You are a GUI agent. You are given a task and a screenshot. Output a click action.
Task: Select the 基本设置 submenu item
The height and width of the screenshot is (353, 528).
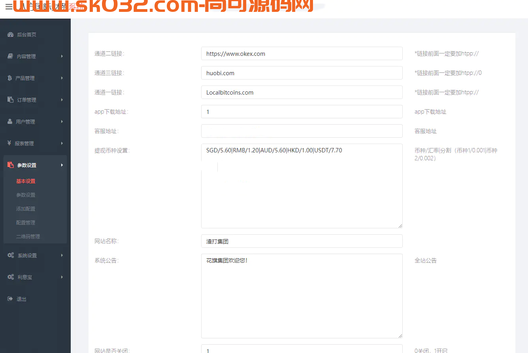pos(26,181)
